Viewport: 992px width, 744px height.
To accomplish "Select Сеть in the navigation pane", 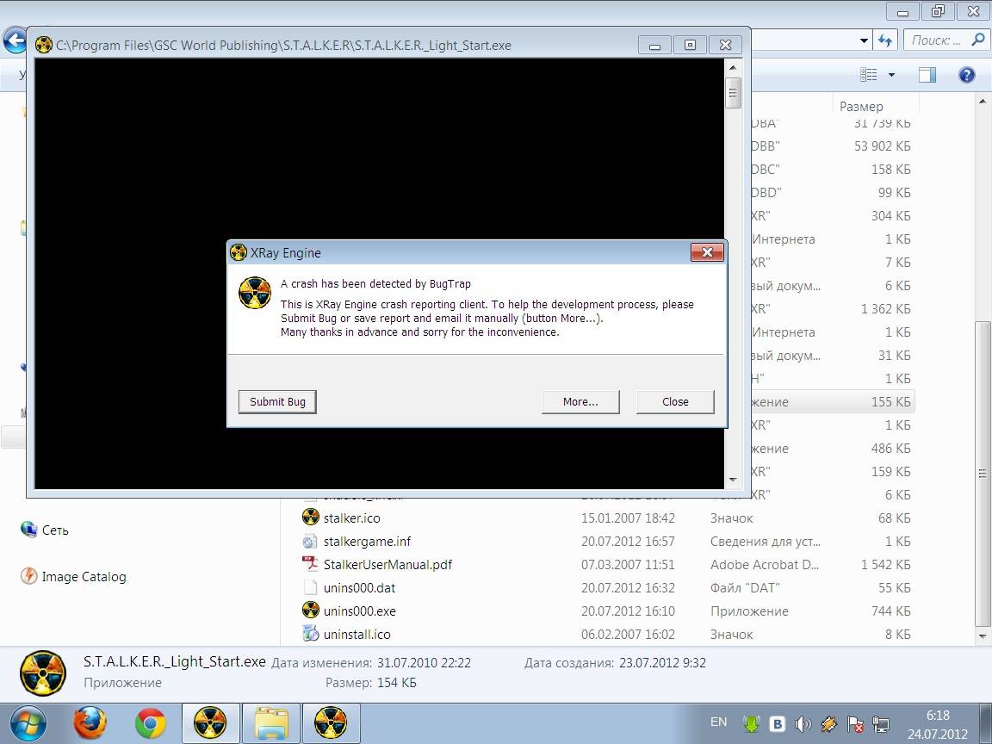I will [x=55, y=530].
